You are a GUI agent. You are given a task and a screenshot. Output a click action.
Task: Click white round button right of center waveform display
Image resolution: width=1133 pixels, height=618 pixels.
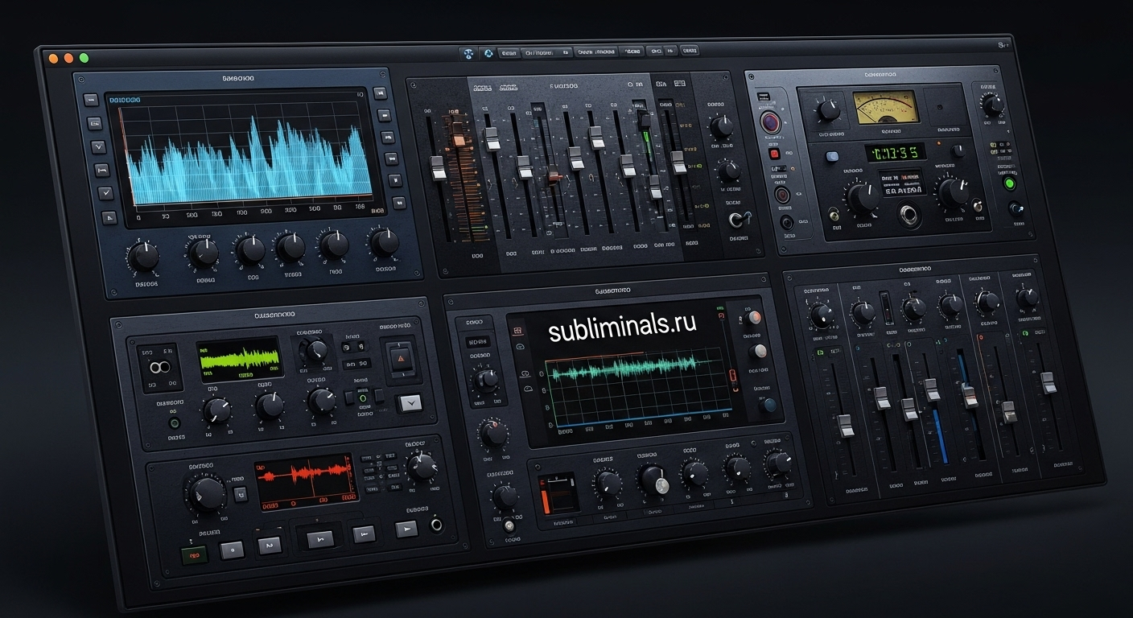758,352
